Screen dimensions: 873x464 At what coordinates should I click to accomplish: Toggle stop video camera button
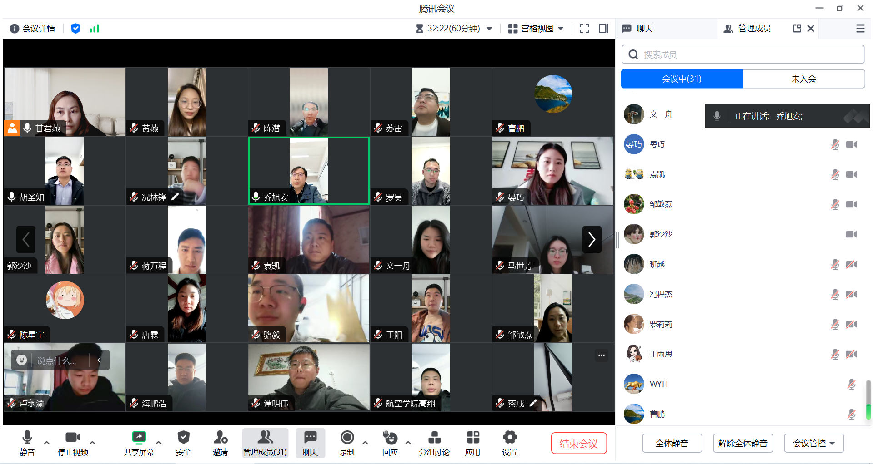coord(73,438)
